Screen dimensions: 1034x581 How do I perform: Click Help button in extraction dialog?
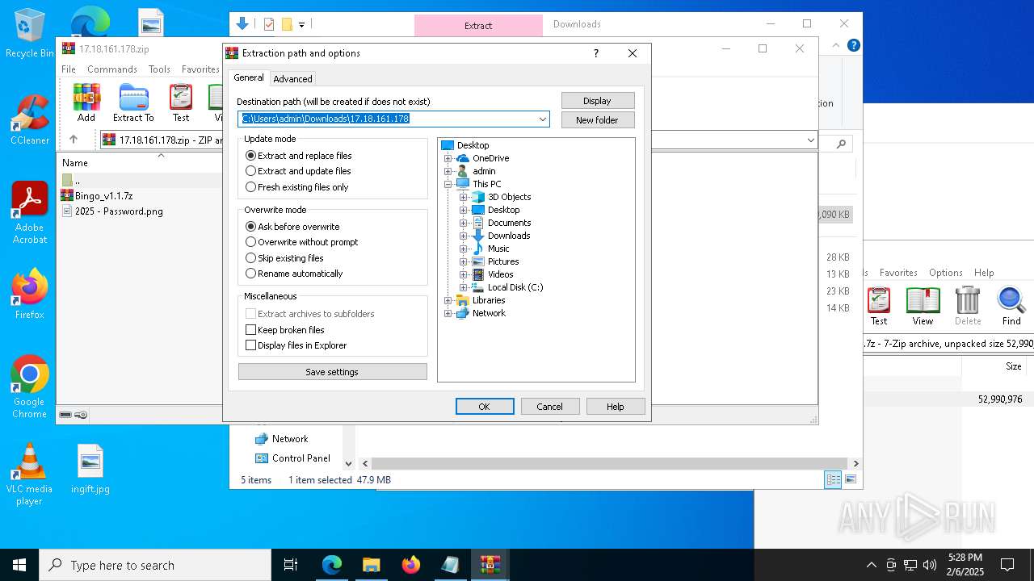[x=616, y=407]
